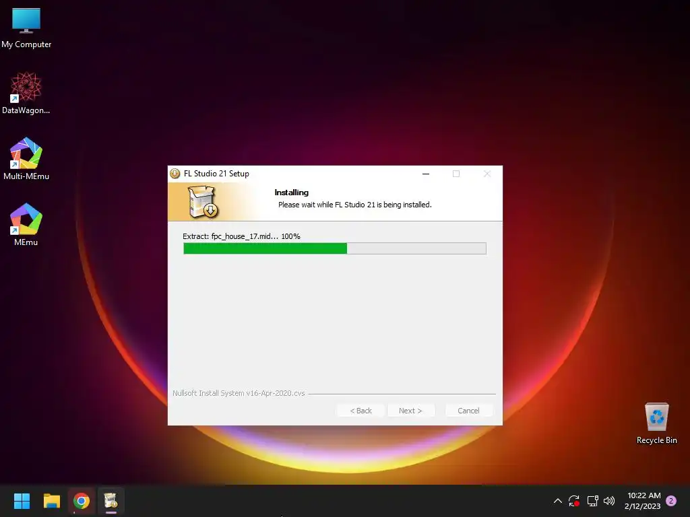Click the Back button in the installer
This screenshot has height=517, width=690.
[361, 411]
